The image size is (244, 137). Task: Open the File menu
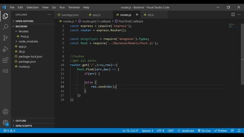12,7
